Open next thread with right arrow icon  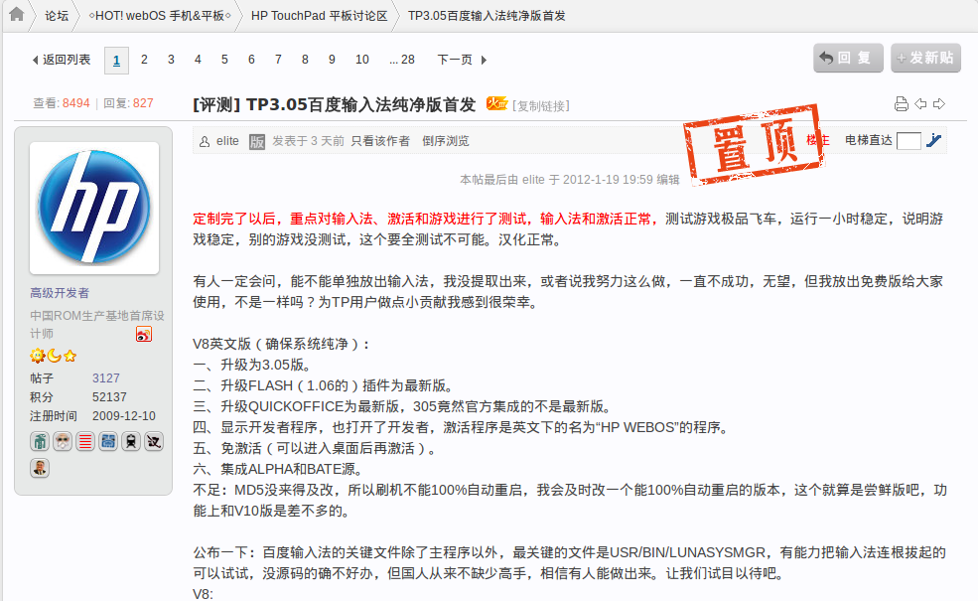click(939, 104)
